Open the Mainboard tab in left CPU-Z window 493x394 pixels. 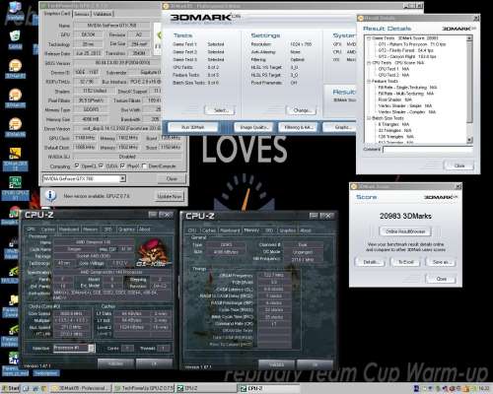[69, 230]
